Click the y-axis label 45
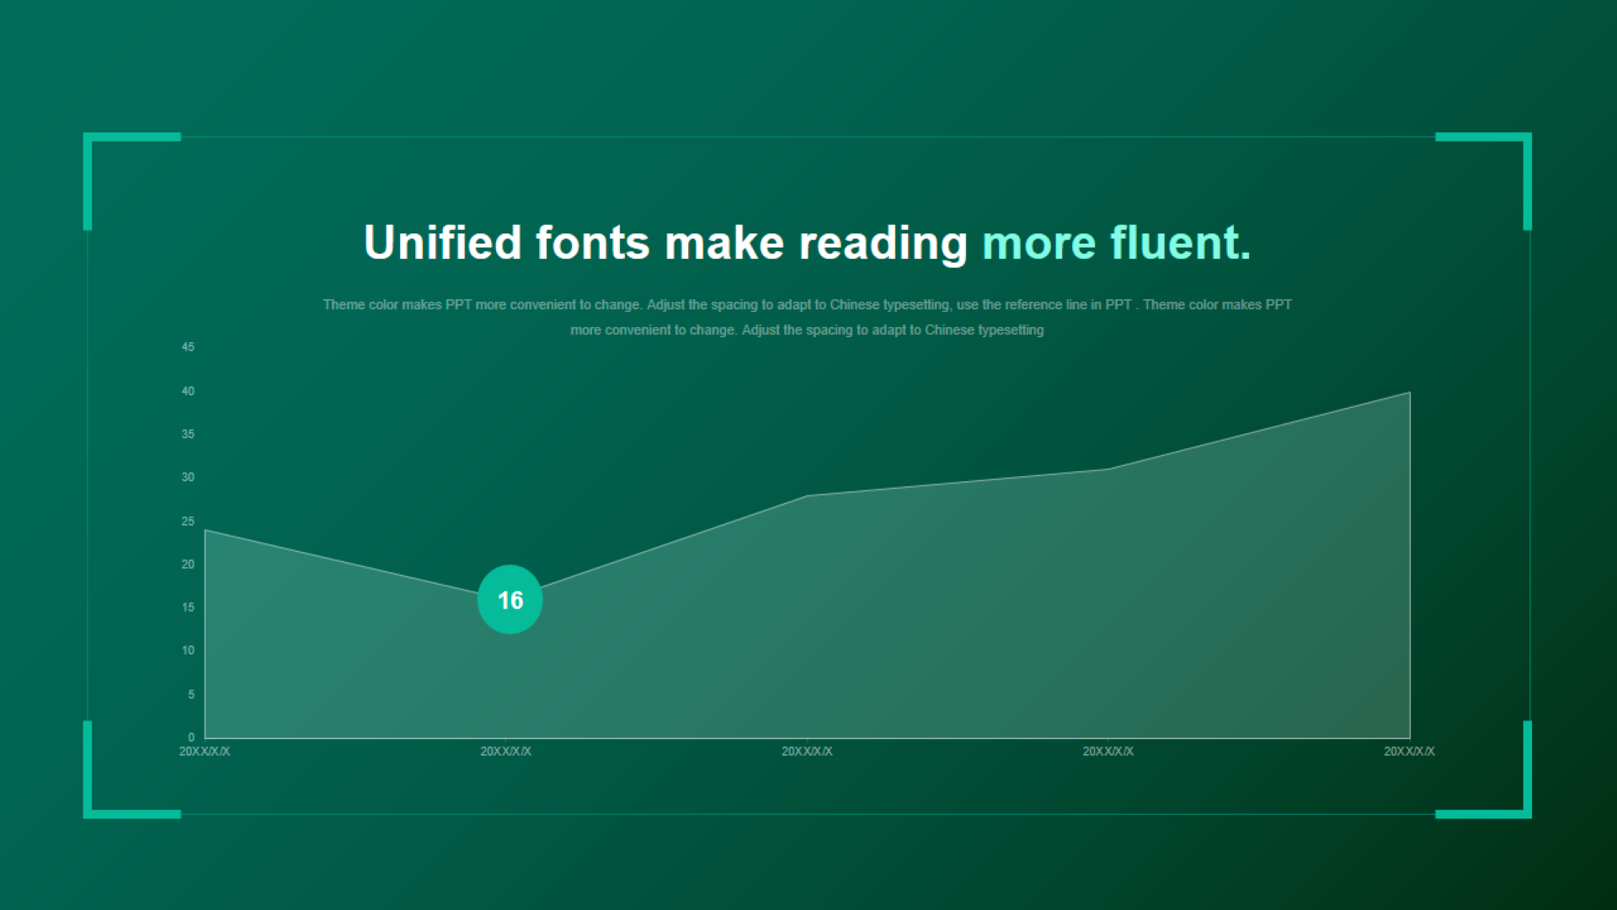 point(188,347)
